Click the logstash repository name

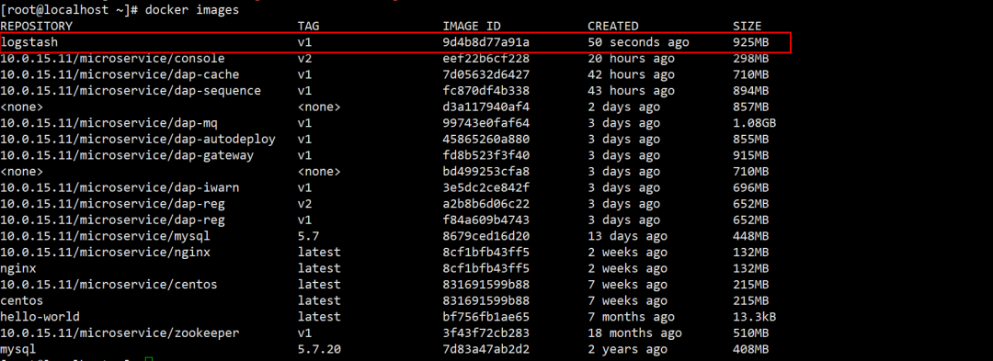click(x=29, y=42)
